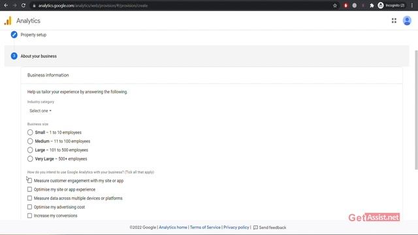This screenshot has height=235, width=418.
Task: Click the Property setup pencil step icon
Action: [x=14, y=35]
